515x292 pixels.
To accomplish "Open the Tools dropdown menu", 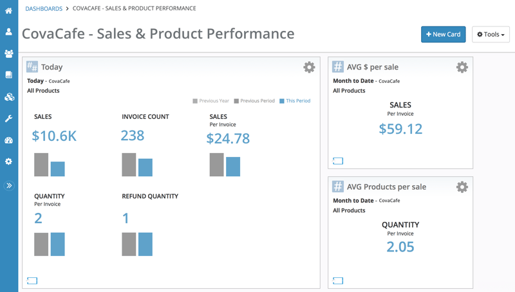I will click(491, 34).
